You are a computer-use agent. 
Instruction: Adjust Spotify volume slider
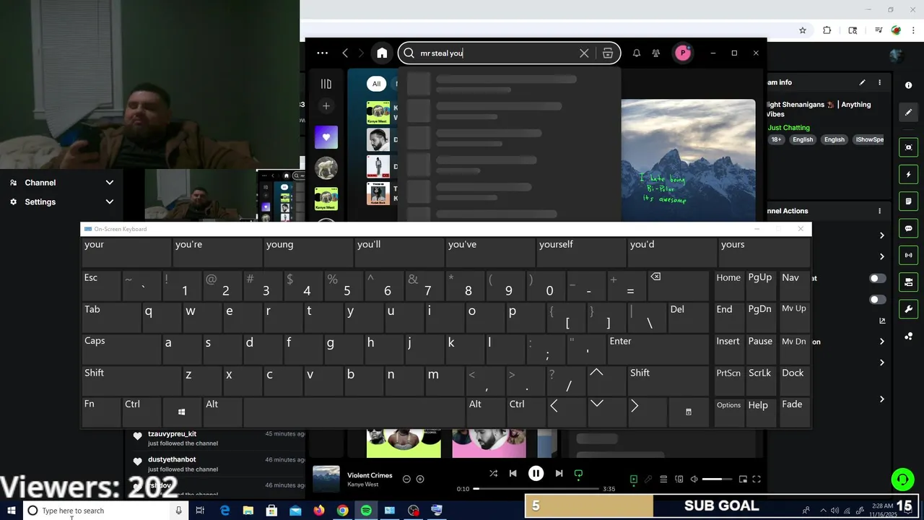717,479
